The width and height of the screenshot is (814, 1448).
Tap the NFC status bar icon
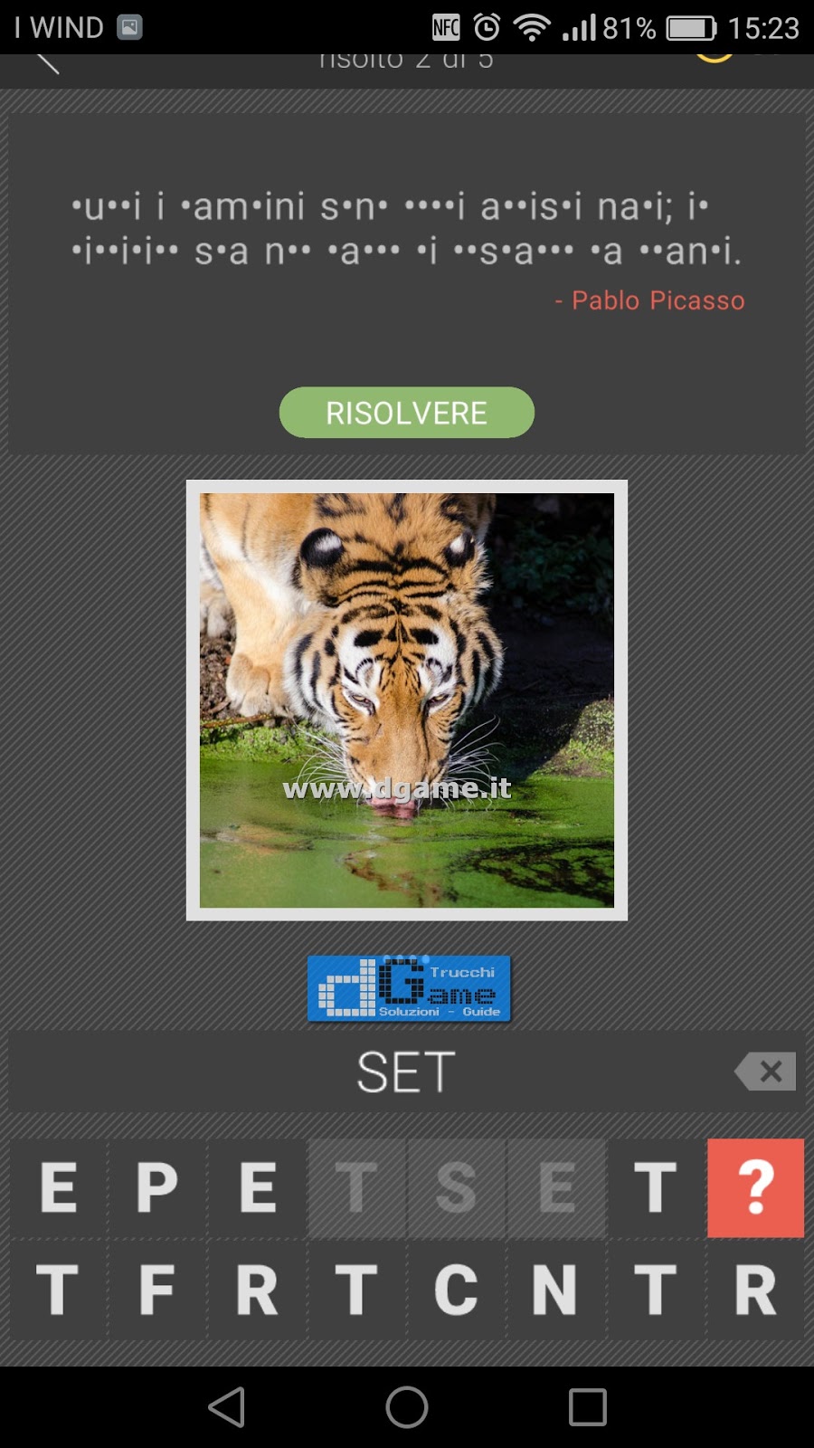tap(446, 27)
